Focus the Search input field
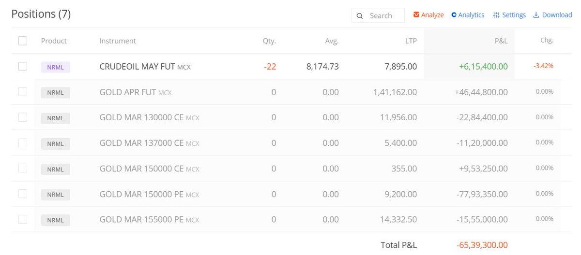This screenshot has height=255, width=581. tap(378, 15)
